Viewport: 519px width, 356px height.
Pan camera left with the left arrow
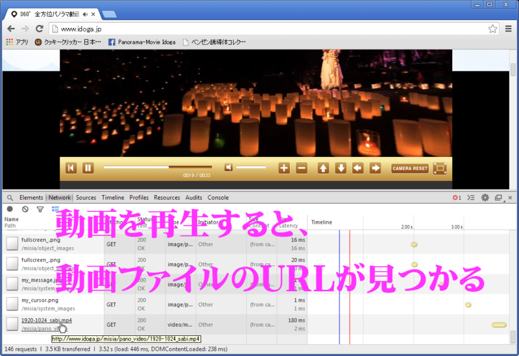(358, 168)
